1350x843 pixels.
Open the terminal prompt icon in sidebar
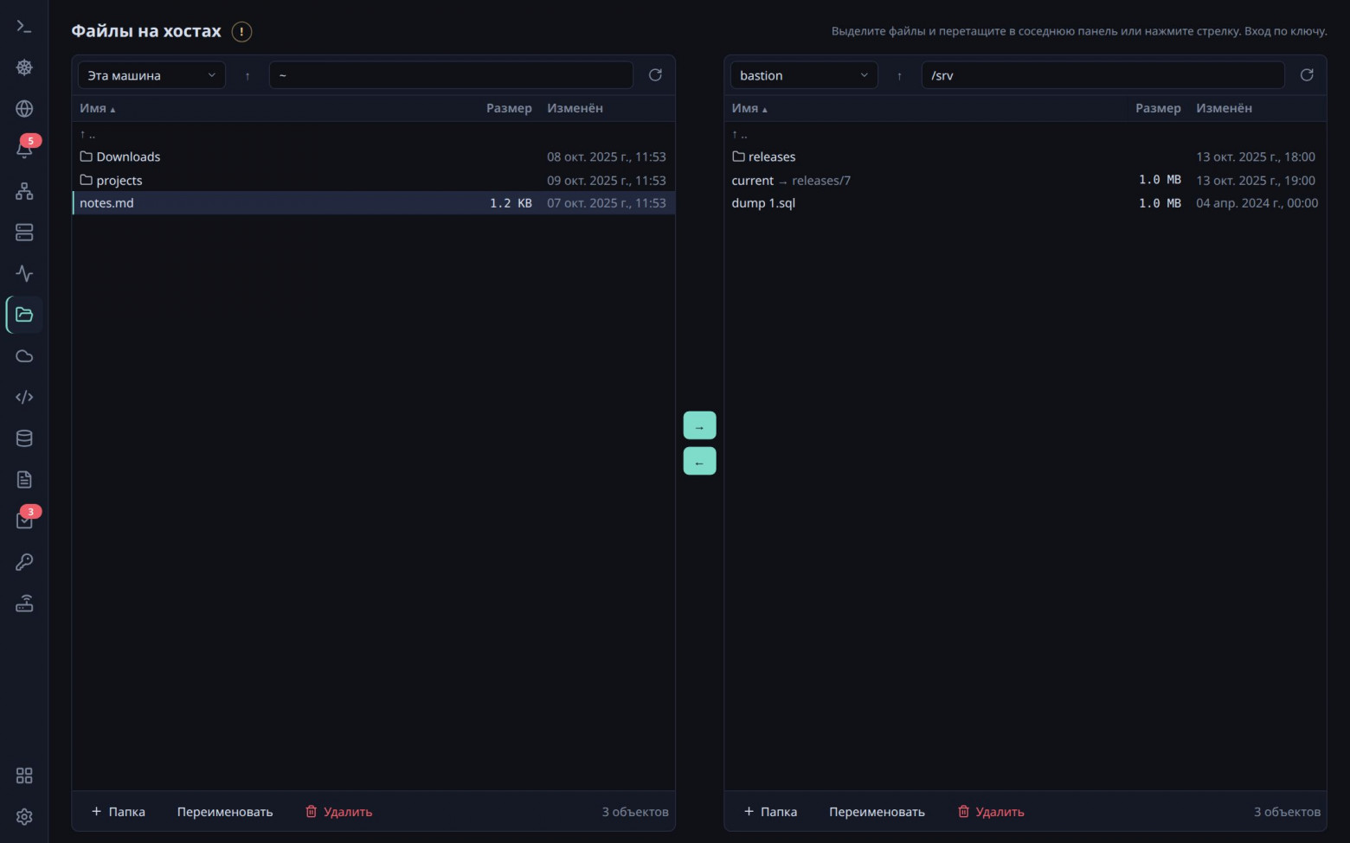[24, 27]
